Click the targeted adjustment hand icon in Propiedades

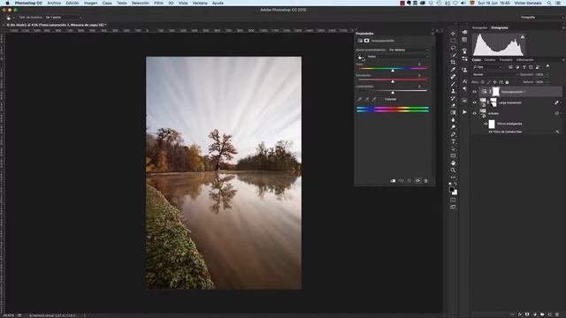(x=360, y=57)
